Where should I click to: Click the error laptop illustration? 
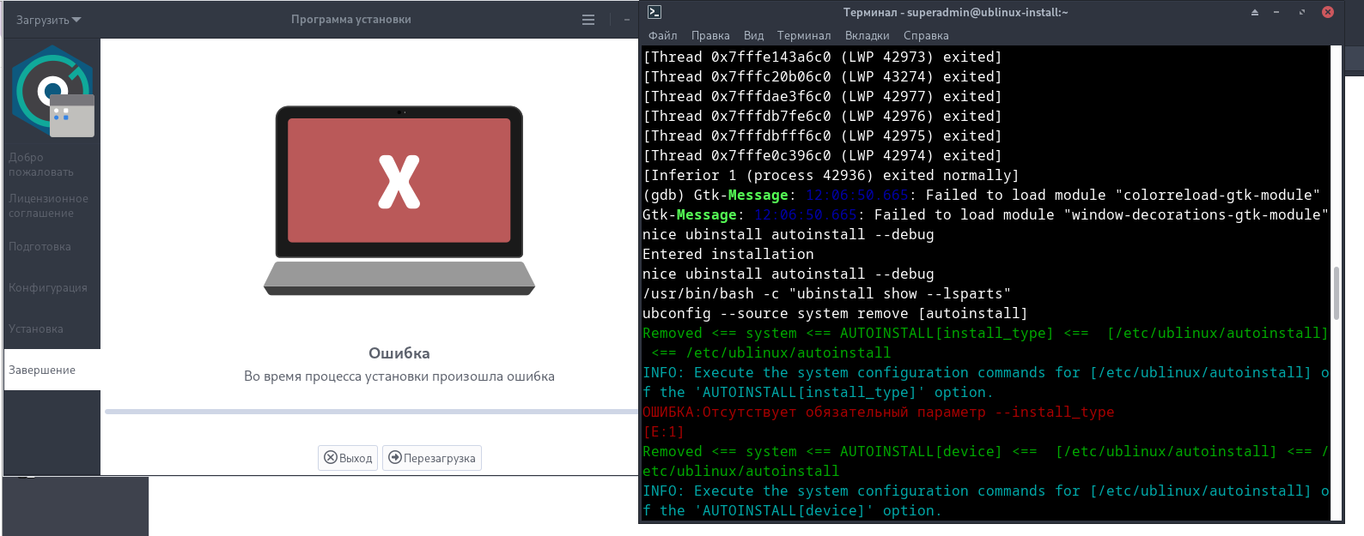[399, 201]
